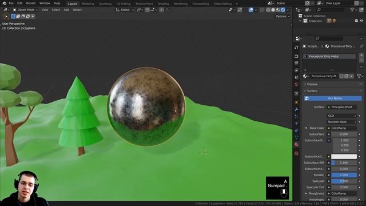
Task: Click the Principled BSDF surface shader button
Action: click(x=341, y=107)
